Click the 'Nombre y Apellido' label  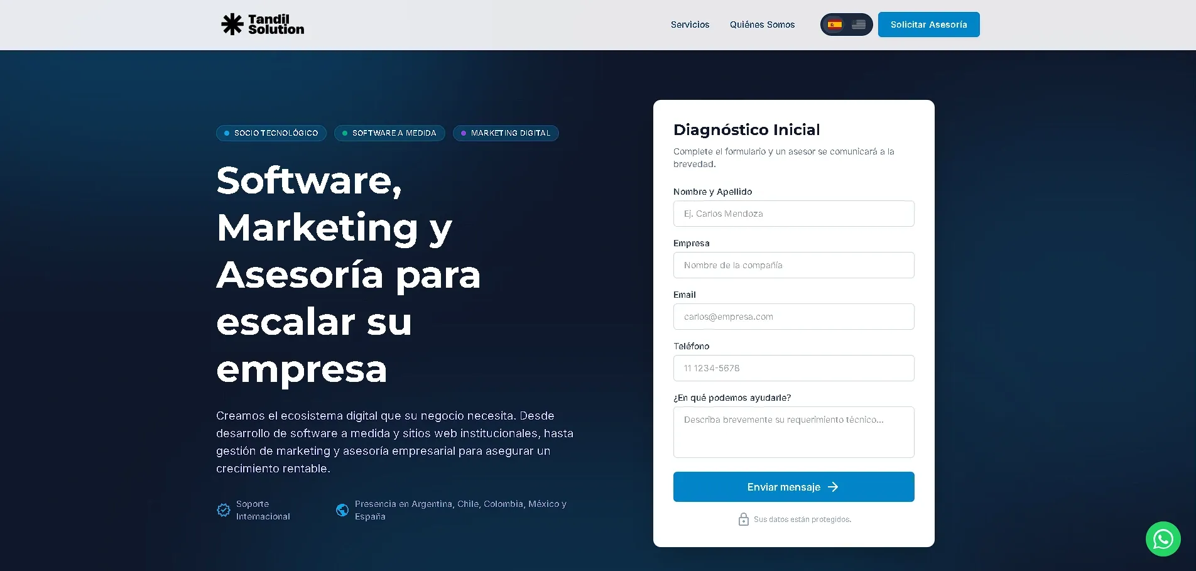click(x=712, y=192)
